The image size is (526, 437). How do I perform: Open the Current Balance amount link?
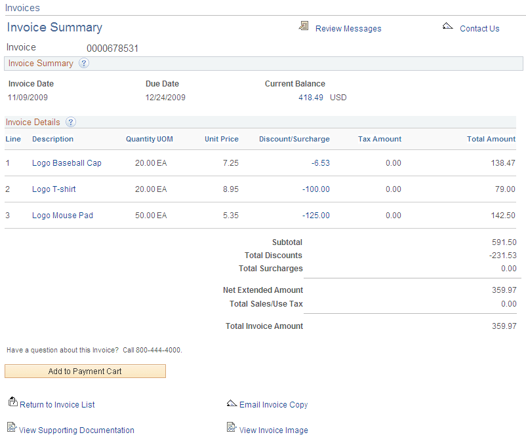click(310, 97)
